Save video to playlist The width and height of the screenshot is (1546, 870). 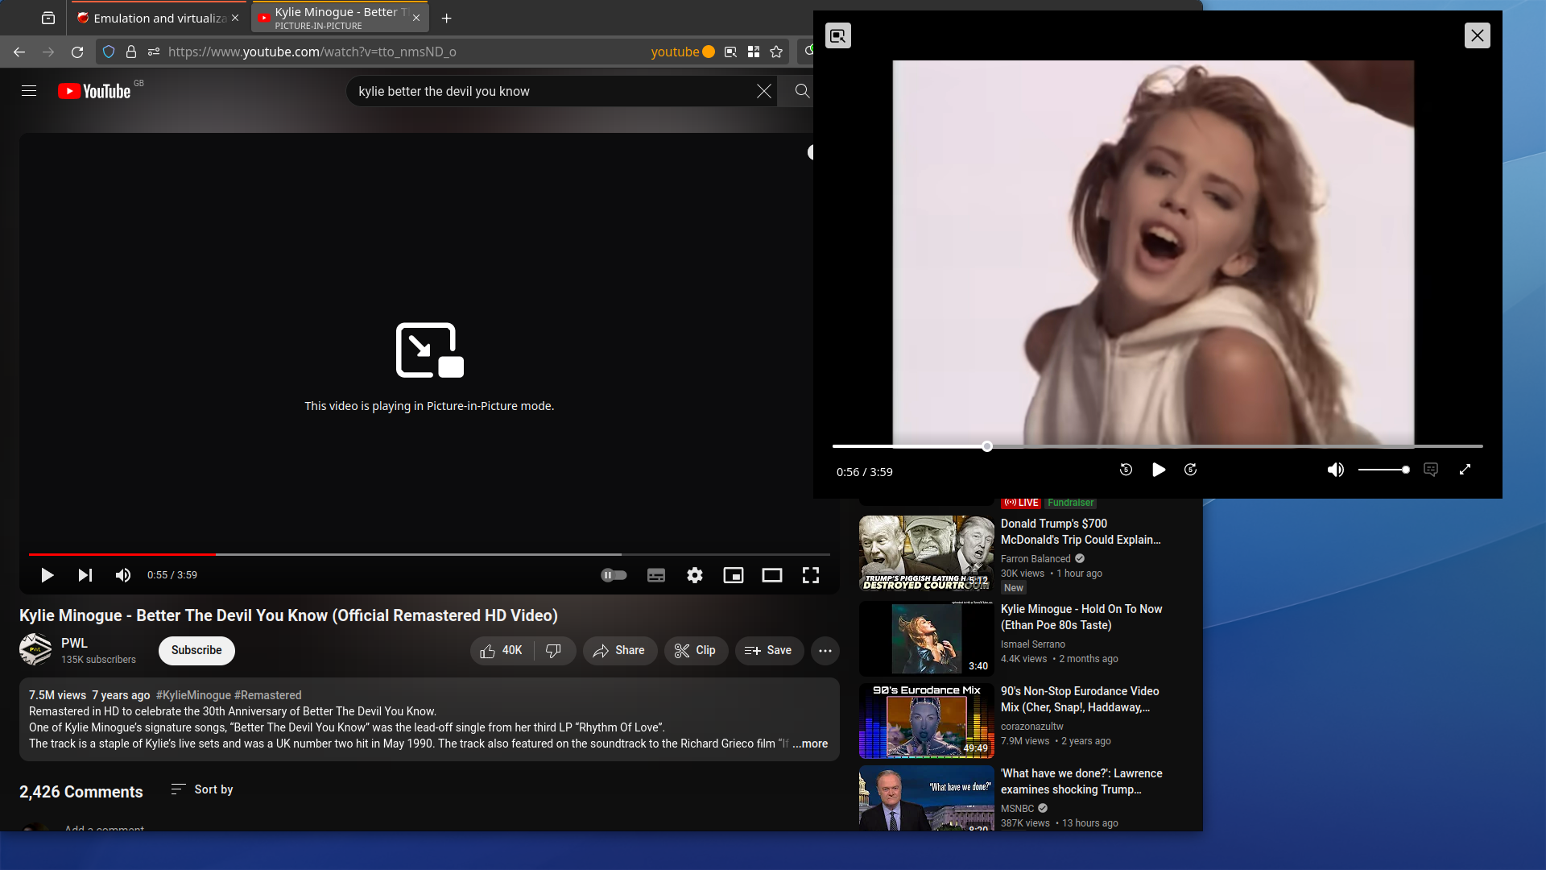coord(769,650)
